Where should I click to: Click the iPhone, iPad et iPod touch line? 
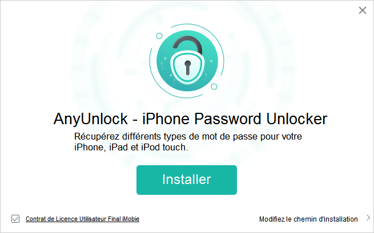coord(131,148)
